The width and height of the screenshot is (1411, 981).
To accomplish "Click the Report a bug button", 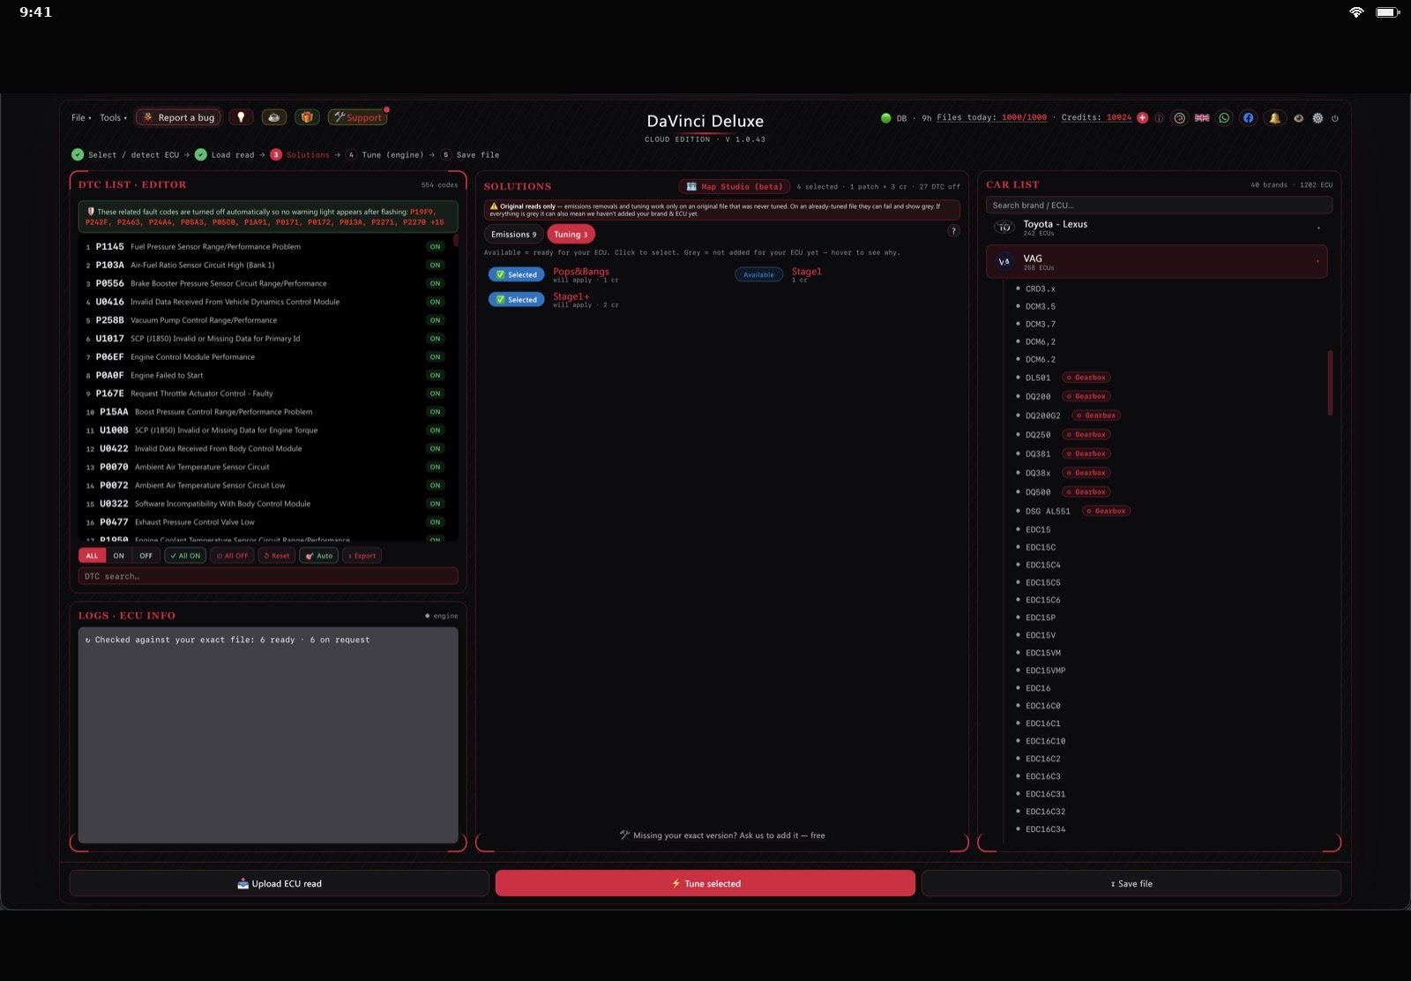I will point(178,117).
